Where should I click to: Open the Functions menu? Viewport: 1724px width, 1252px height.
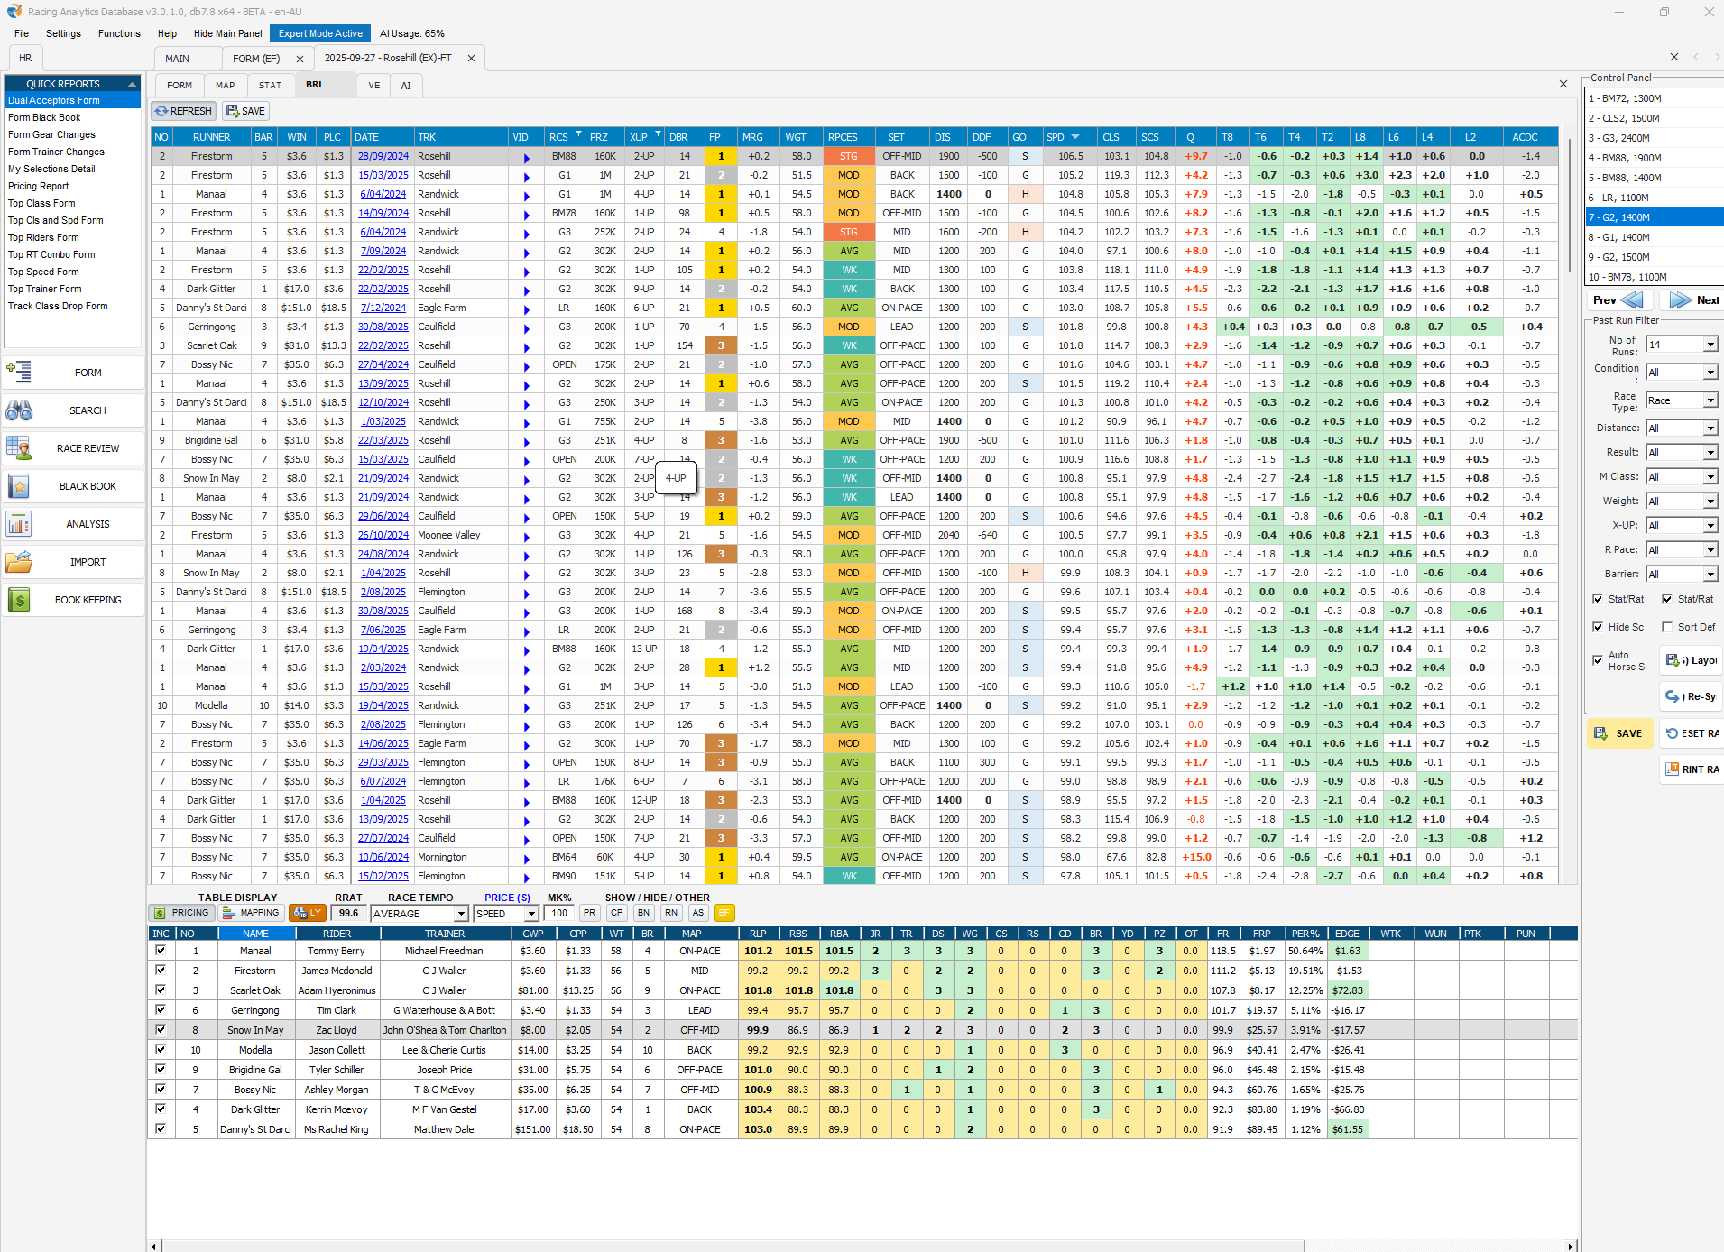tap(119, 33)
